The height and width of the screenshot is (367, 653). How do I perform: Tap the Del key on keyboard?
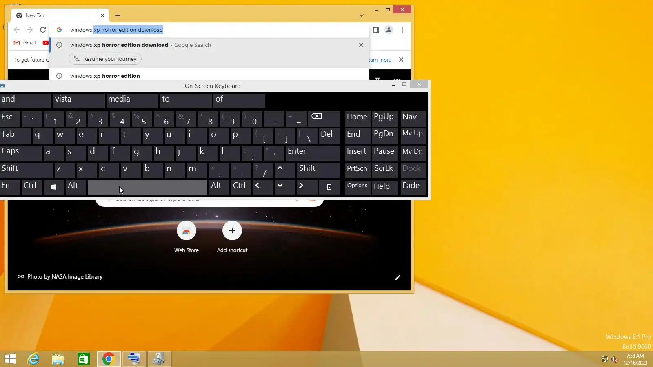pyautogui.click(x=329, y=135)
